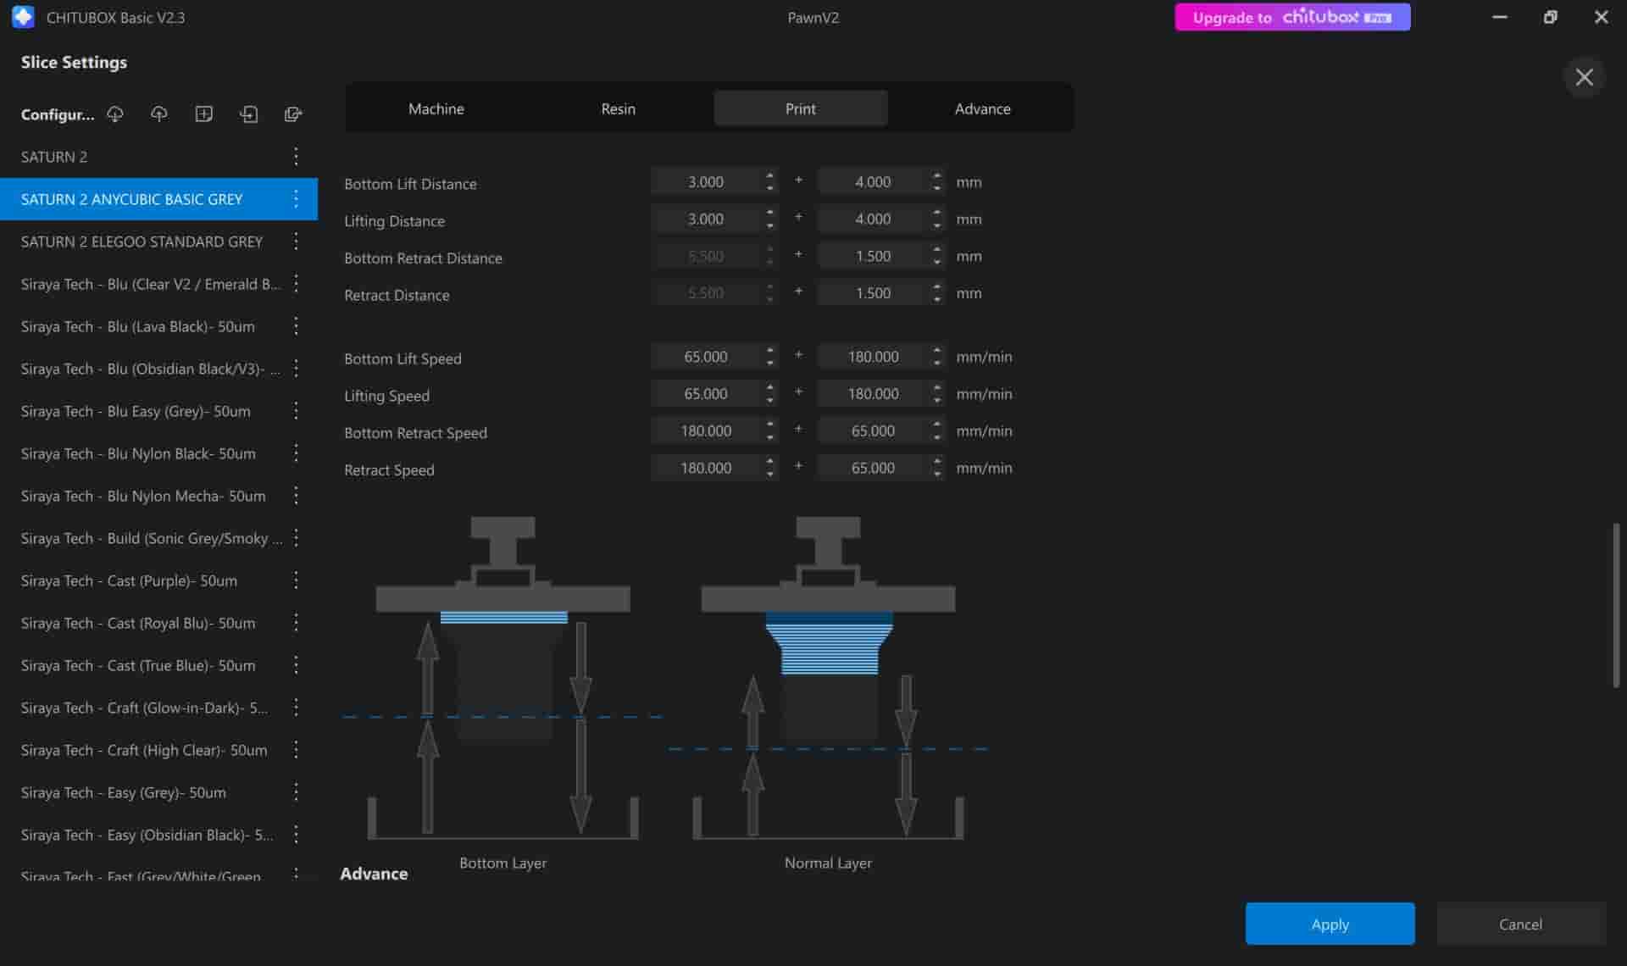
Task: Open options for Cast (Royal Blu) profile
Action: (296, 622)
